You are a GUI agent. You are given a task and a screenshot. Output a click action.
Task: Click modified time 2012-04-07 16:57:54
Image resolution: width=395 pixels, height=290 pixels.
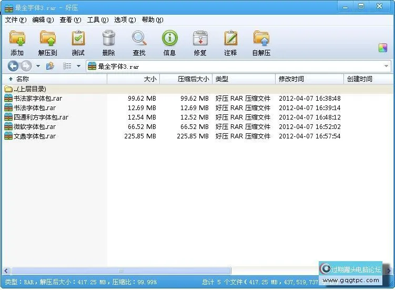(x=310, y=136)
